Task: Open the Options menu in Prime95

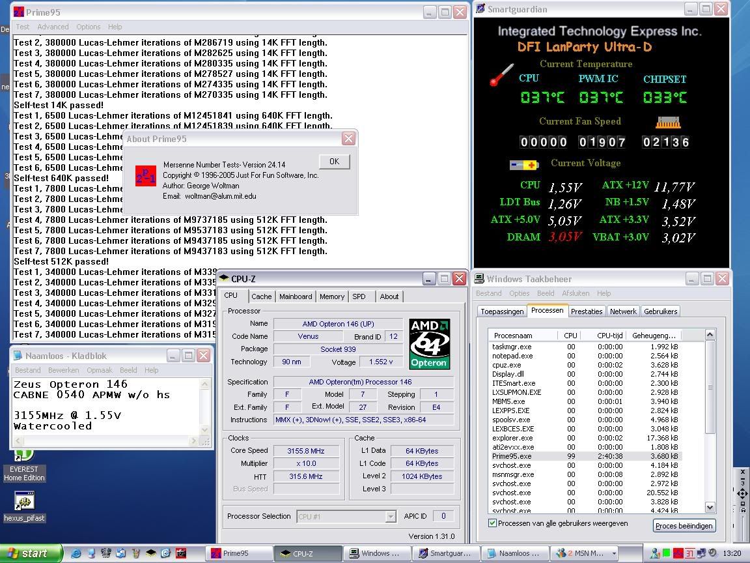Action: [89, 27]
